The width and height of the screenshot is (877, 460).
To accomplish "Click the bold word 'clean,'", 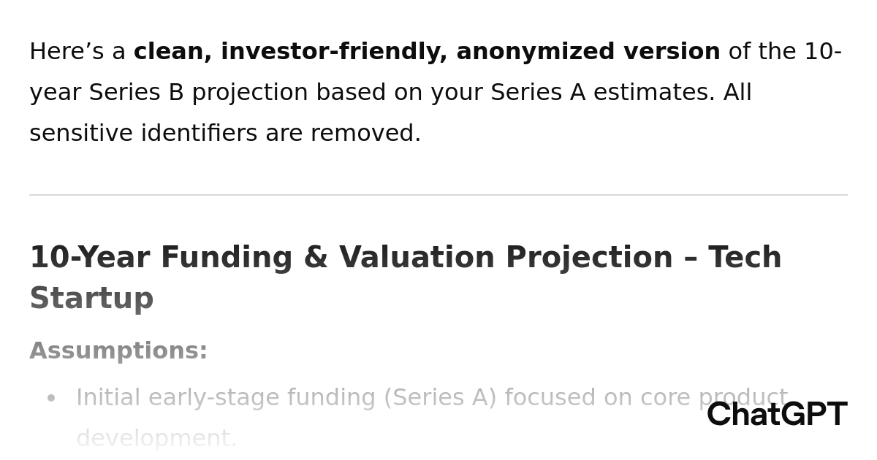I will coord(173,52).
